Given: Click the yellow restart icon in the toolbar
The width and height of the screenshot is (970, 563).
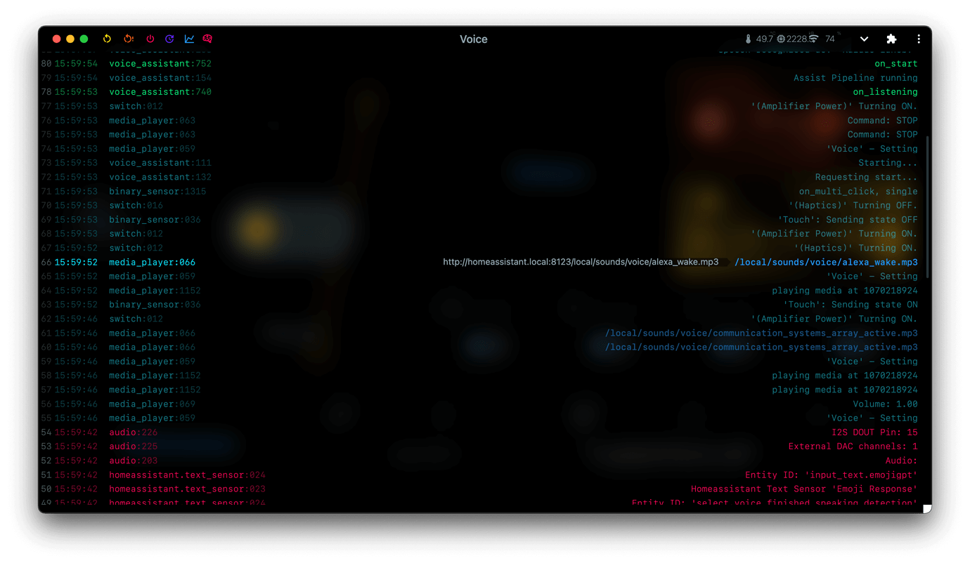Looking at the screenshot, I should click(x=107, y=39).
